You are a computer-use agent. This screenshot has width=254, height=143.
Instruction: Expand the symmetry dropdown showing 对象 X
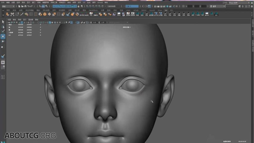(x=131, y=6)
